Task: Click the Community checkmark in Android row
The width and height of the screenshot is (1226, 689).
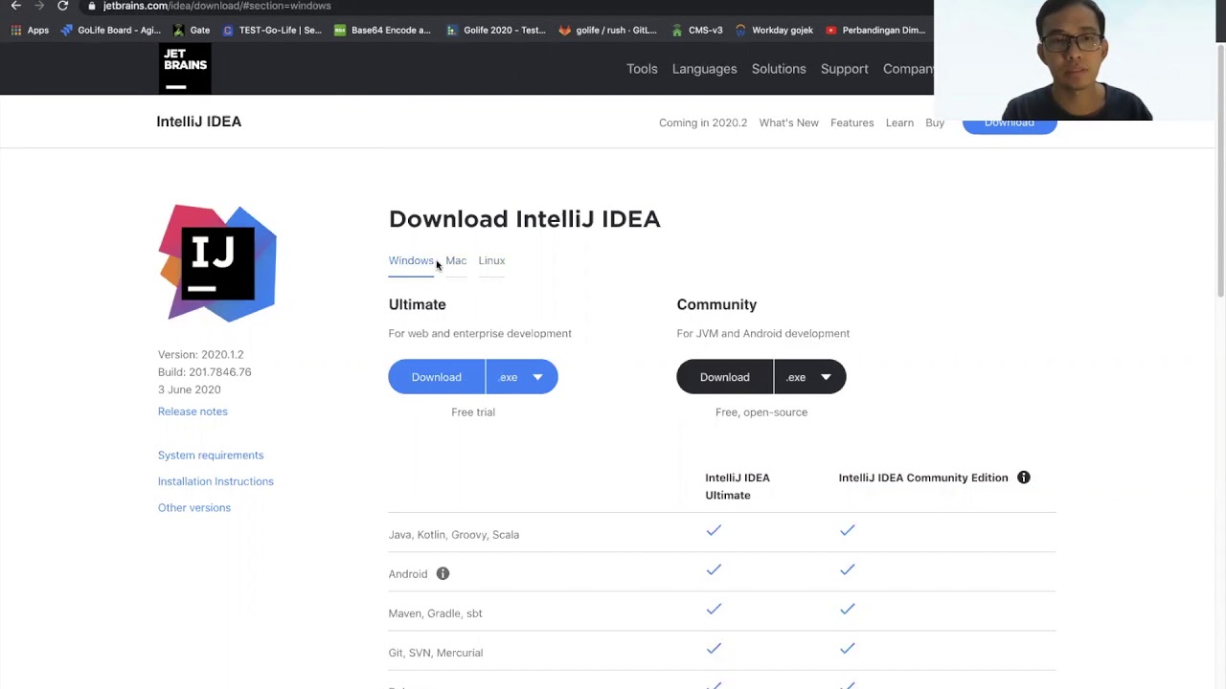Action: (847, 569)
